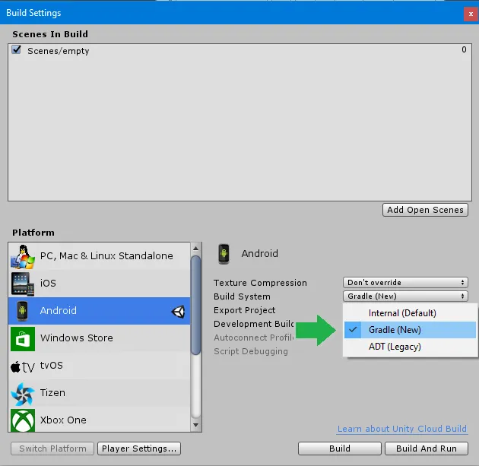The image size is (479, 466).
Task: Open Player Settings...
Action: pyautogui.click(x=139, y=449)
